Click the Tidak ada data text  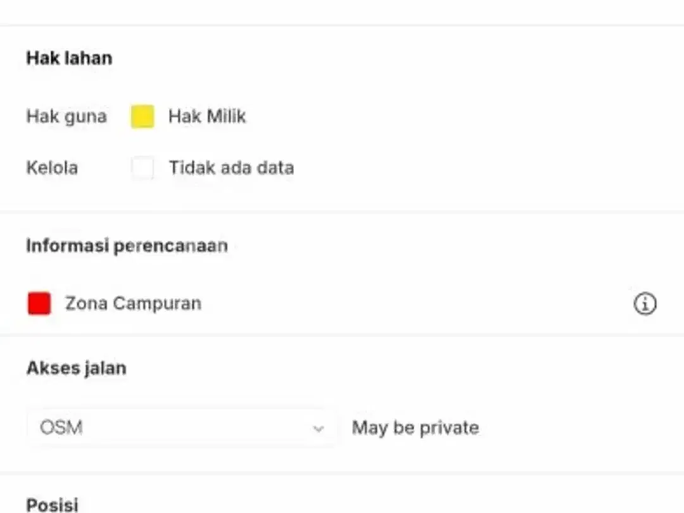(232, 168)
